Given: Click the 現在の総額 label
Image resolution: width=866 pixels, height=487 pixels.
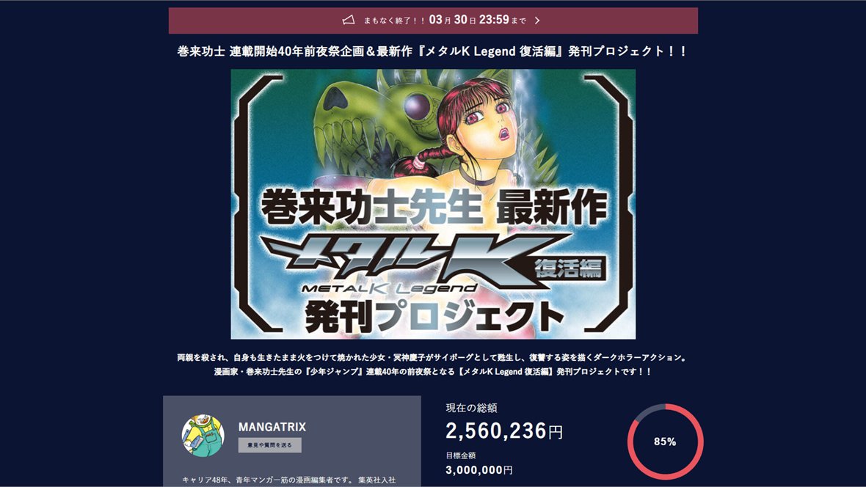Looking at the screenshot, I should [471, 408].
